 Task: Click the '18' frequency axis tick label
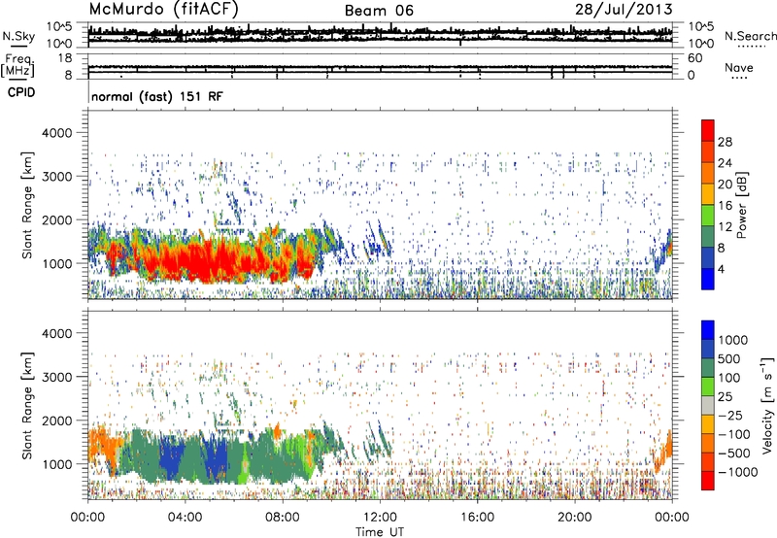coord(65,58)
